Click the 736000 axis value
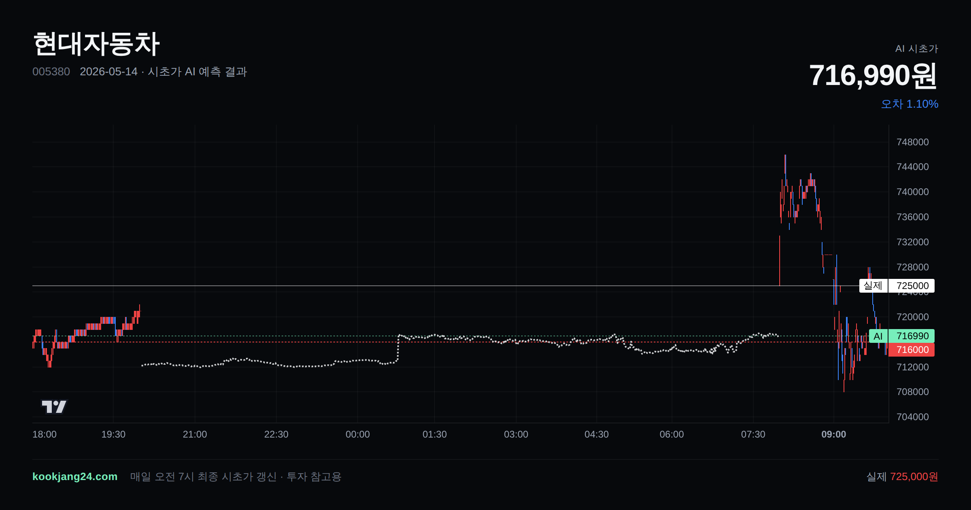 coord(913,217)
